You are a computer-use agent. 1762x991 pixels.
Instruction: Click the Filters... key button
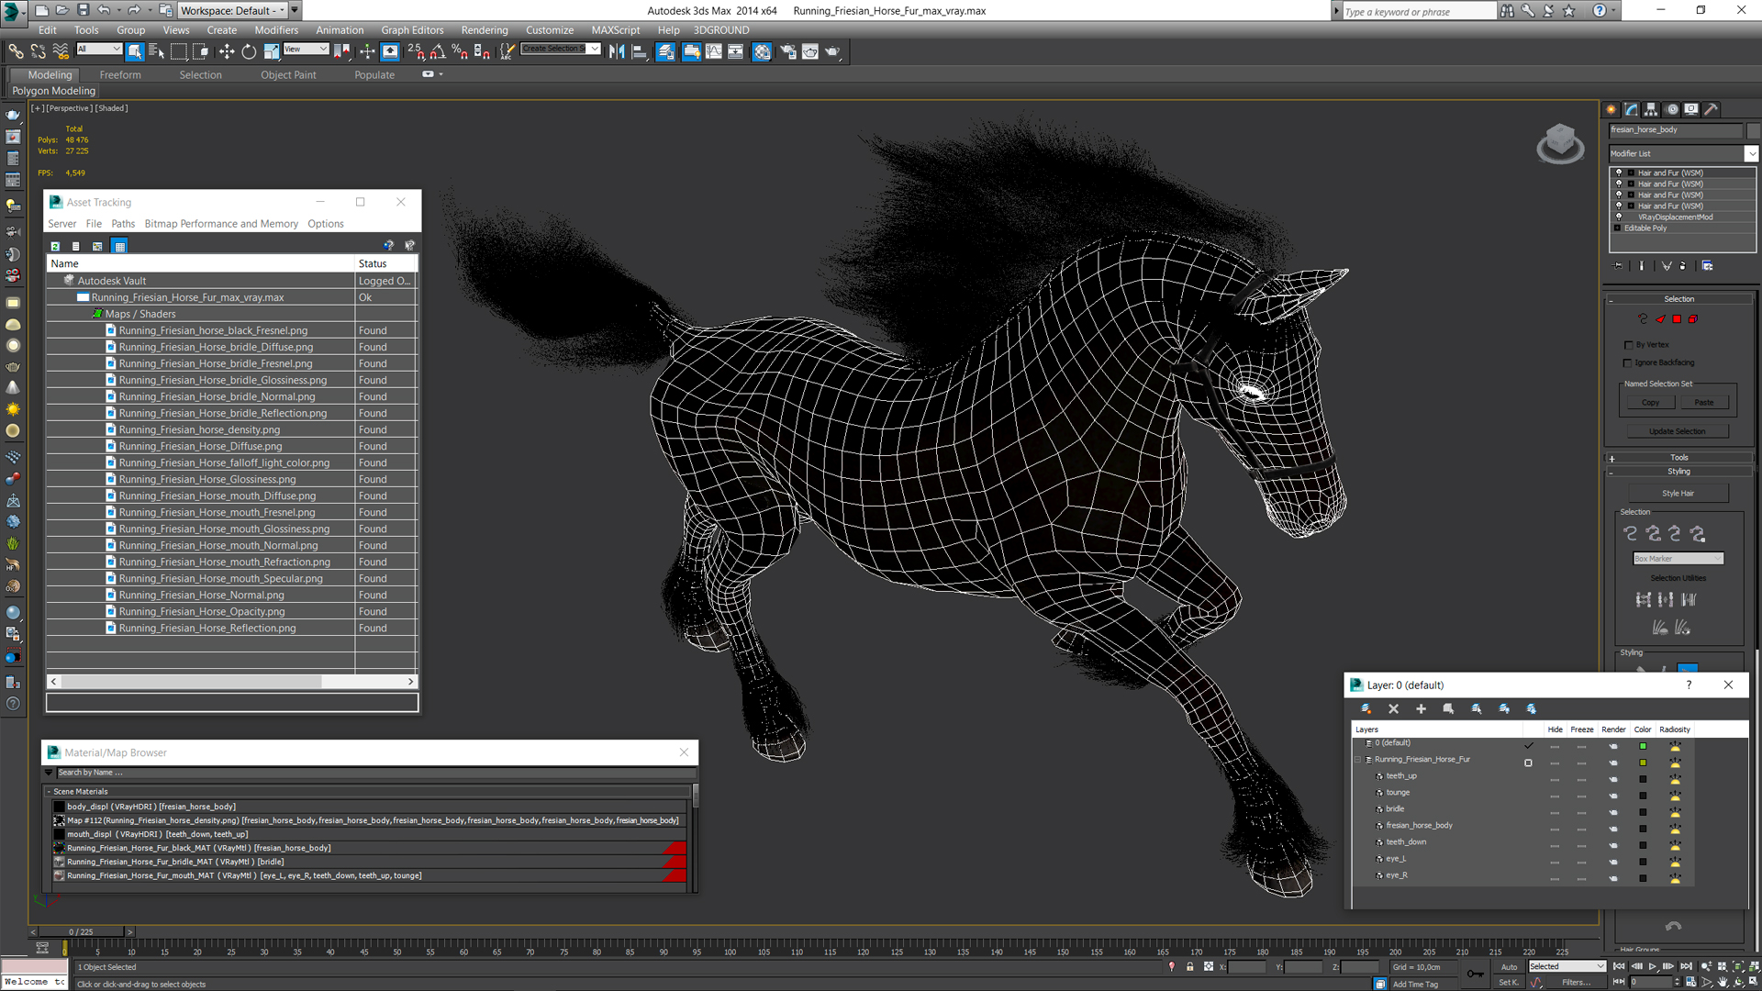(x=1577, y=983)
